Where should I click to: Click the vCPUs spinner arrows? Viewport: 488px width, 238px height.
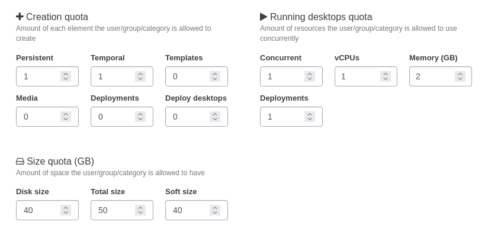coord(384,76)
